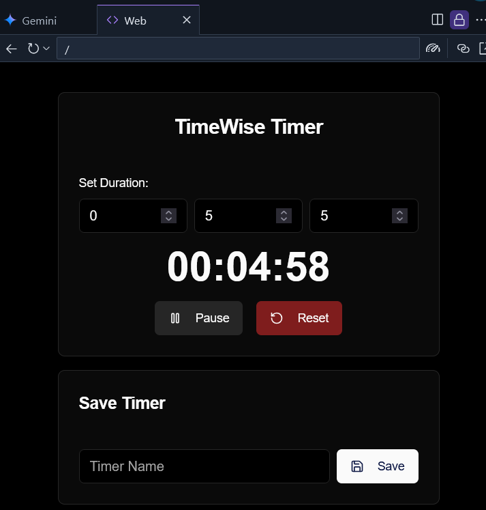Screen dimensions: 486x510
Task: Click the speedometer performance icon
Action: (x=433, y=48)
